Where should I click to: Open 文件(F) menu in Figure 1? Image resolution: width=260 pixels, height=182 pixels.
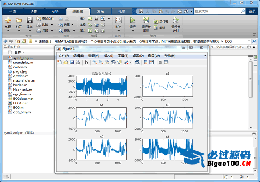(64, 56)
